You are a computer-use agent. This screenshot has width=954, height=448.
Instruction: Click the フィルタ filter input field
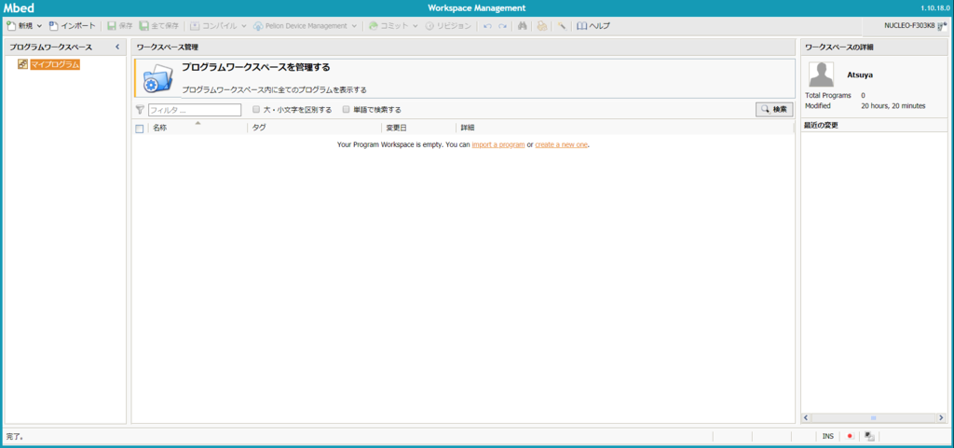click(x=195, y=110)
